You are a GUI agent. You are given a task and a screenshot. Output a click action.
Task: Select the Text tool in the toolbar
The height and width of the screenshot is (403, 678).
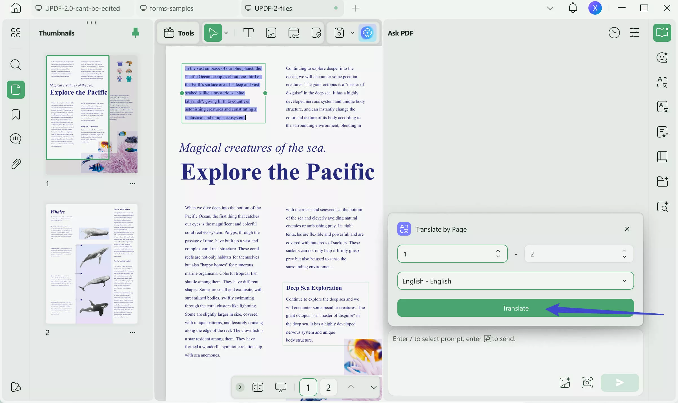(x=248, y=33)
